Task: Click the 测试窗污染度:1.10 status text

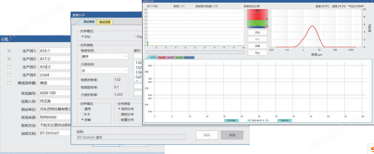Action: (206, 6)
